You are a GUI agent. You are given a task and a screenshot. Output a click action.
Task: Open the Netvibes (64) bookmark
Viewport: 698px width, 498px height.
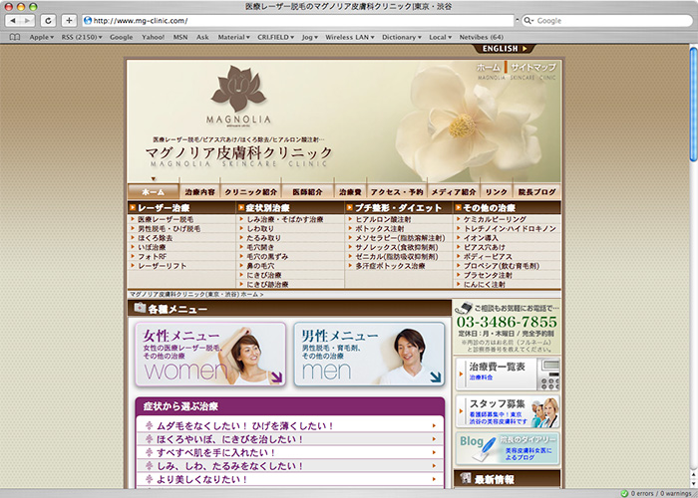(x=482, y=38)
